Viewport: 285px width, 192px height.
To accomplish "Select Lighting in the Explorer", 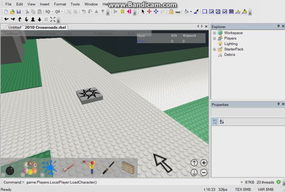I will coord(231,44).
